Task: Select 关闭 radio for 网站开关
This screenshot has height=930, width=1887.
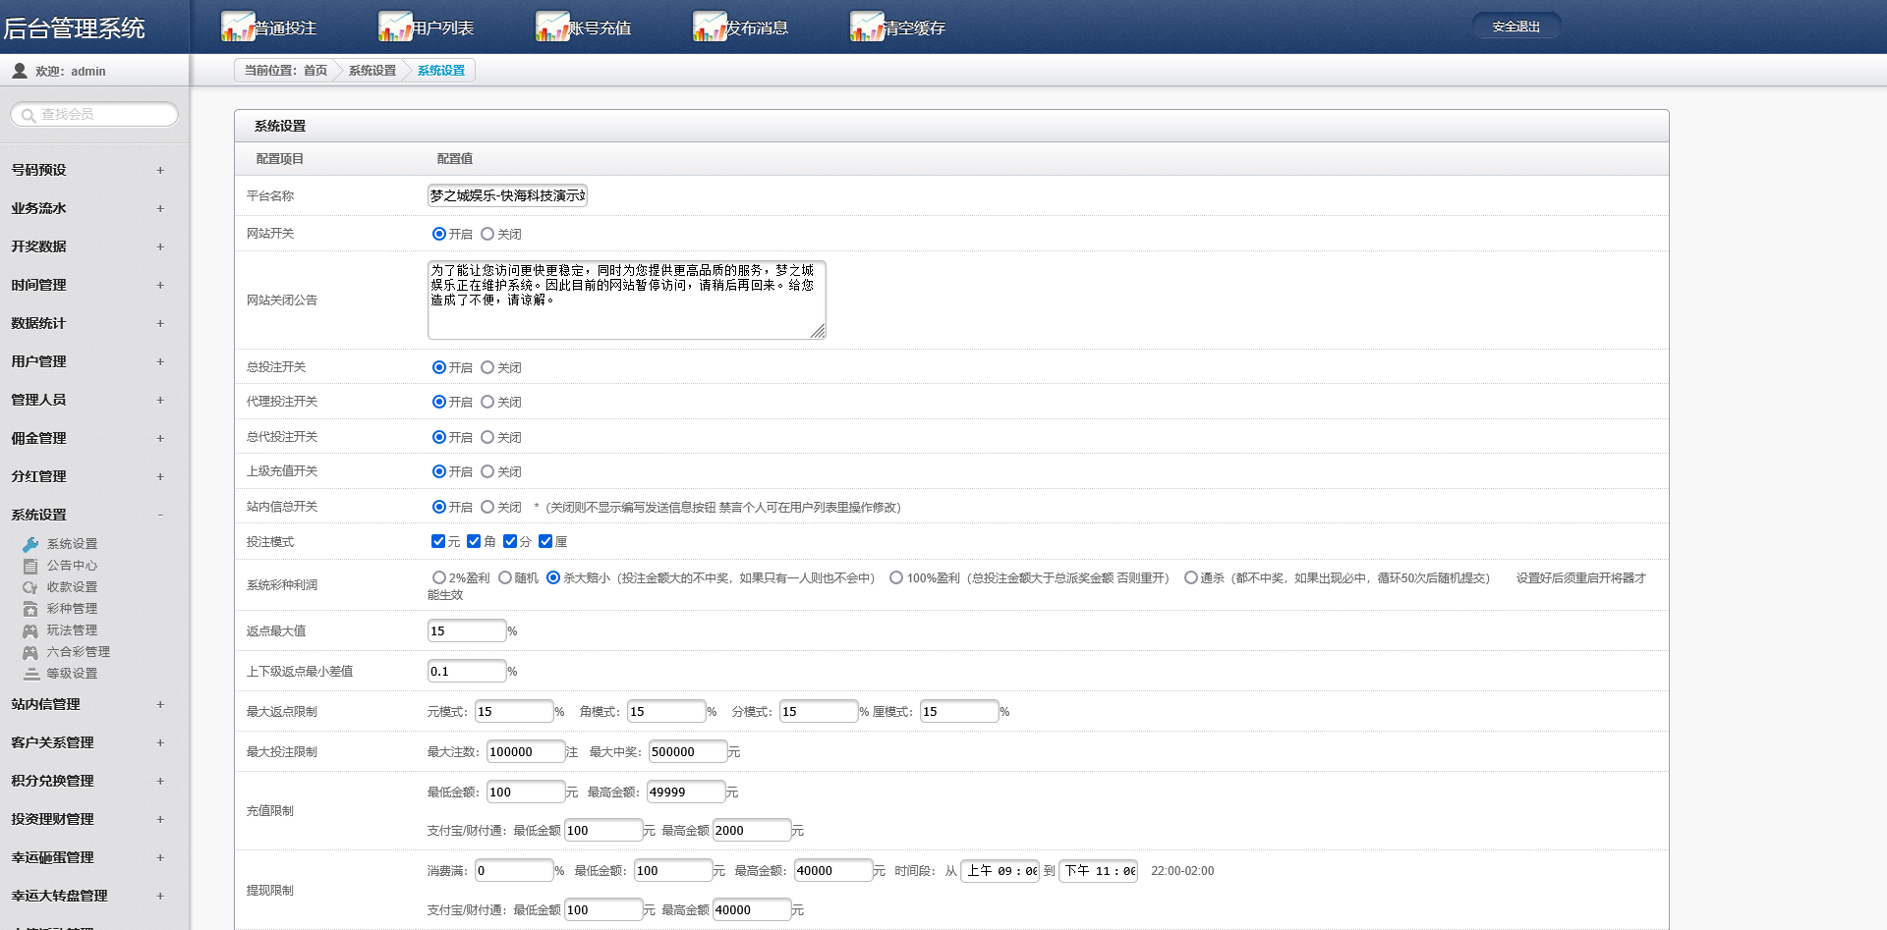Action: [x=487, y=234]
